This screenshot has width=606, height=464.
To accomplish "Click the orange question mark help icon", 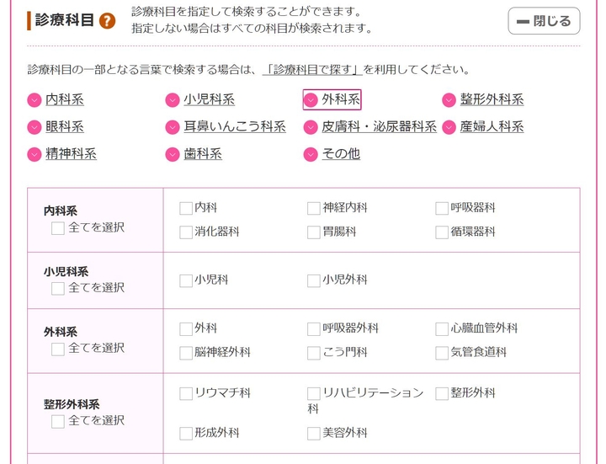I will coord(108,21).
